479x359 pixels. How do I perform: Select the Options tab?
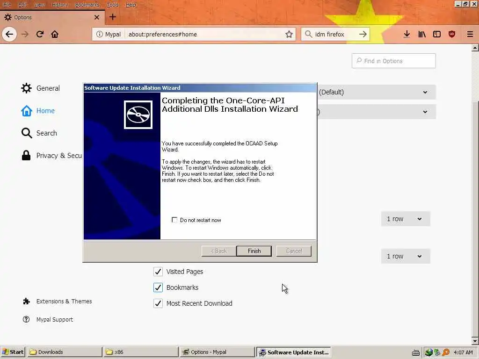tap(52, 17)
